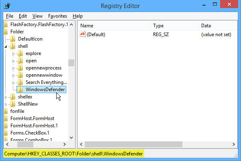Screen dimensions: 241x161
Task: Click the explore key folder icon
Action: [x=20, y=53]
